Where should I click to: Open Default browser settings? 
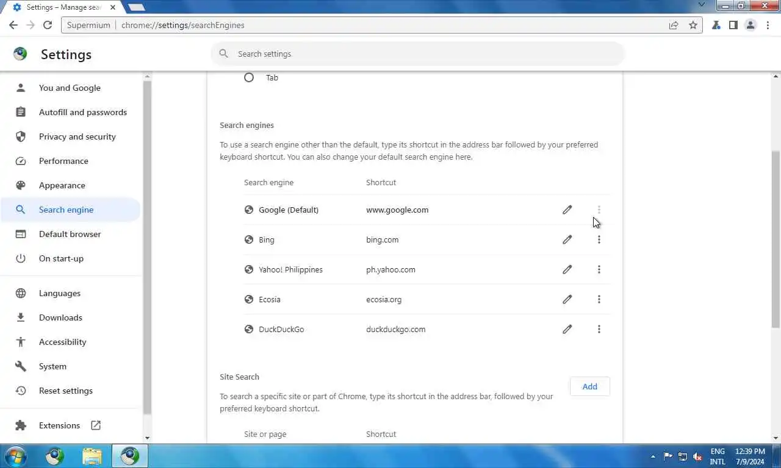tap(70, 234)
